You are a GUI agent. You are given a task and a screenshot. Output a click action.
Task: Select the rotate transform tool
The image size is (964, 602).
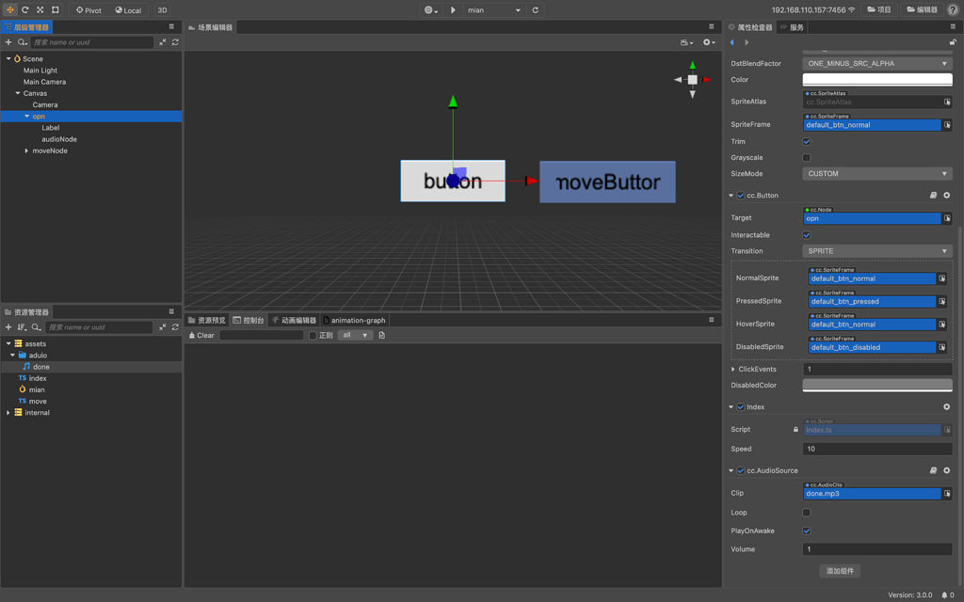coord(25,10)
